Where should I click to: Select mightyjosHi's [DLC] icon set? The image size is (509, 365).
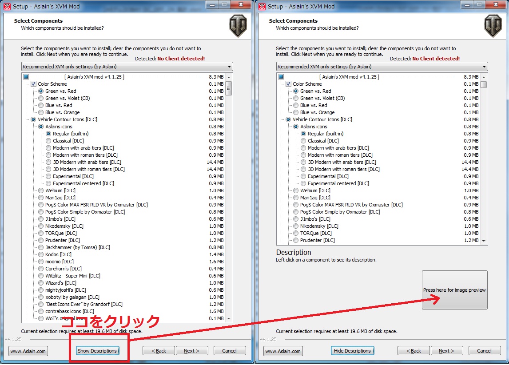point(41,290)
